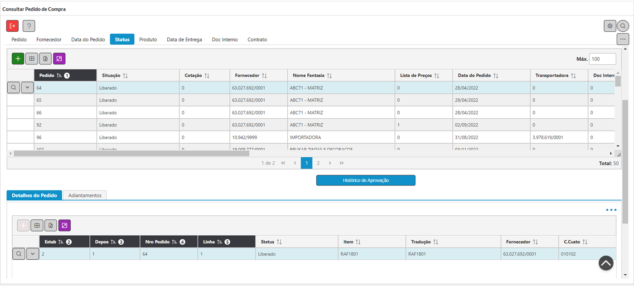Viewport: 634px width, 286px height.
Task: Open the Data de Entrega tab
Action: tap(184, 39)
